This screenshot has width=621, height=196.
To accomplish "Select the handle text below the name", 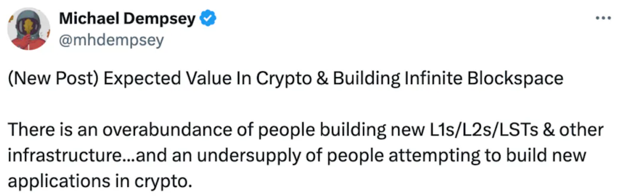I will click(110, 39).
